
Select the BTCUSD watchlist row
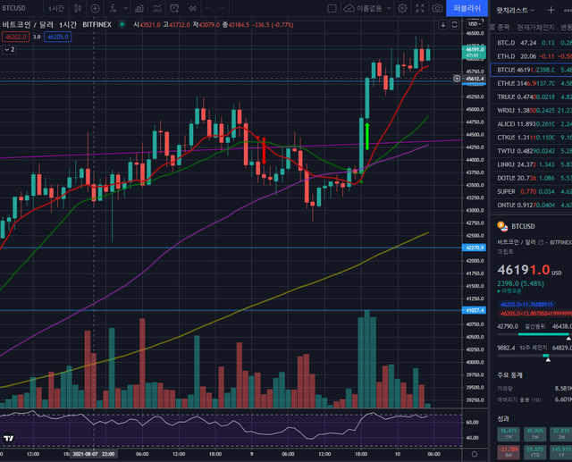tap(531, 70)
